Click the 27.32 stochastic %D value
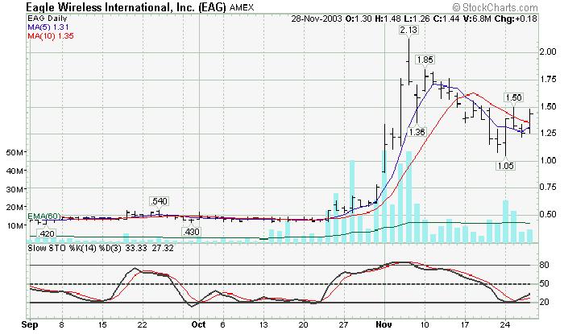 (163, 248)
